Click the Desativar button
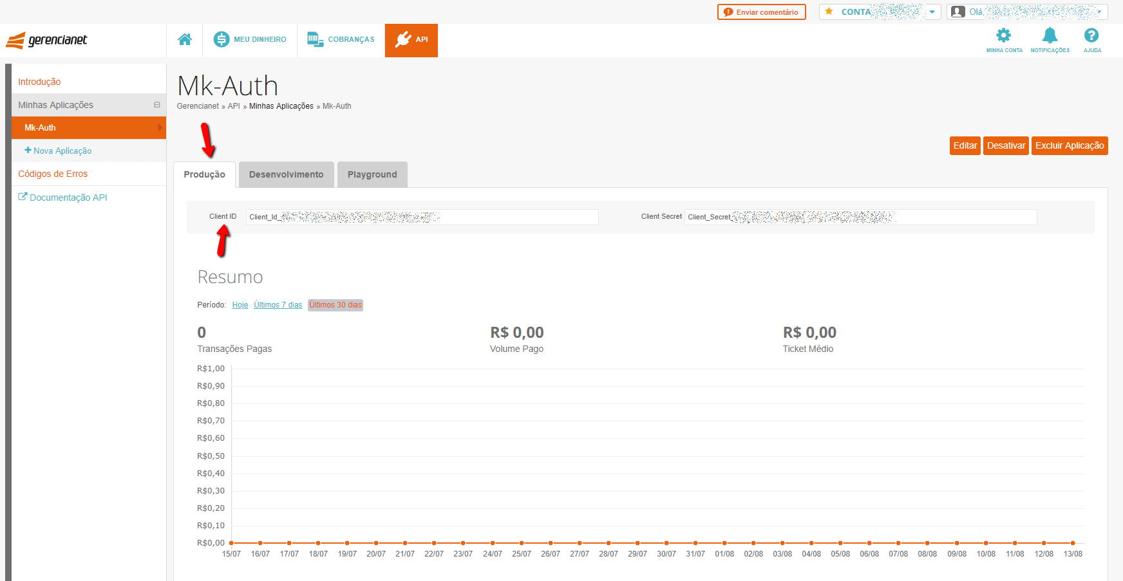This screenshot has width=1123, height=581. (1006, 145)
